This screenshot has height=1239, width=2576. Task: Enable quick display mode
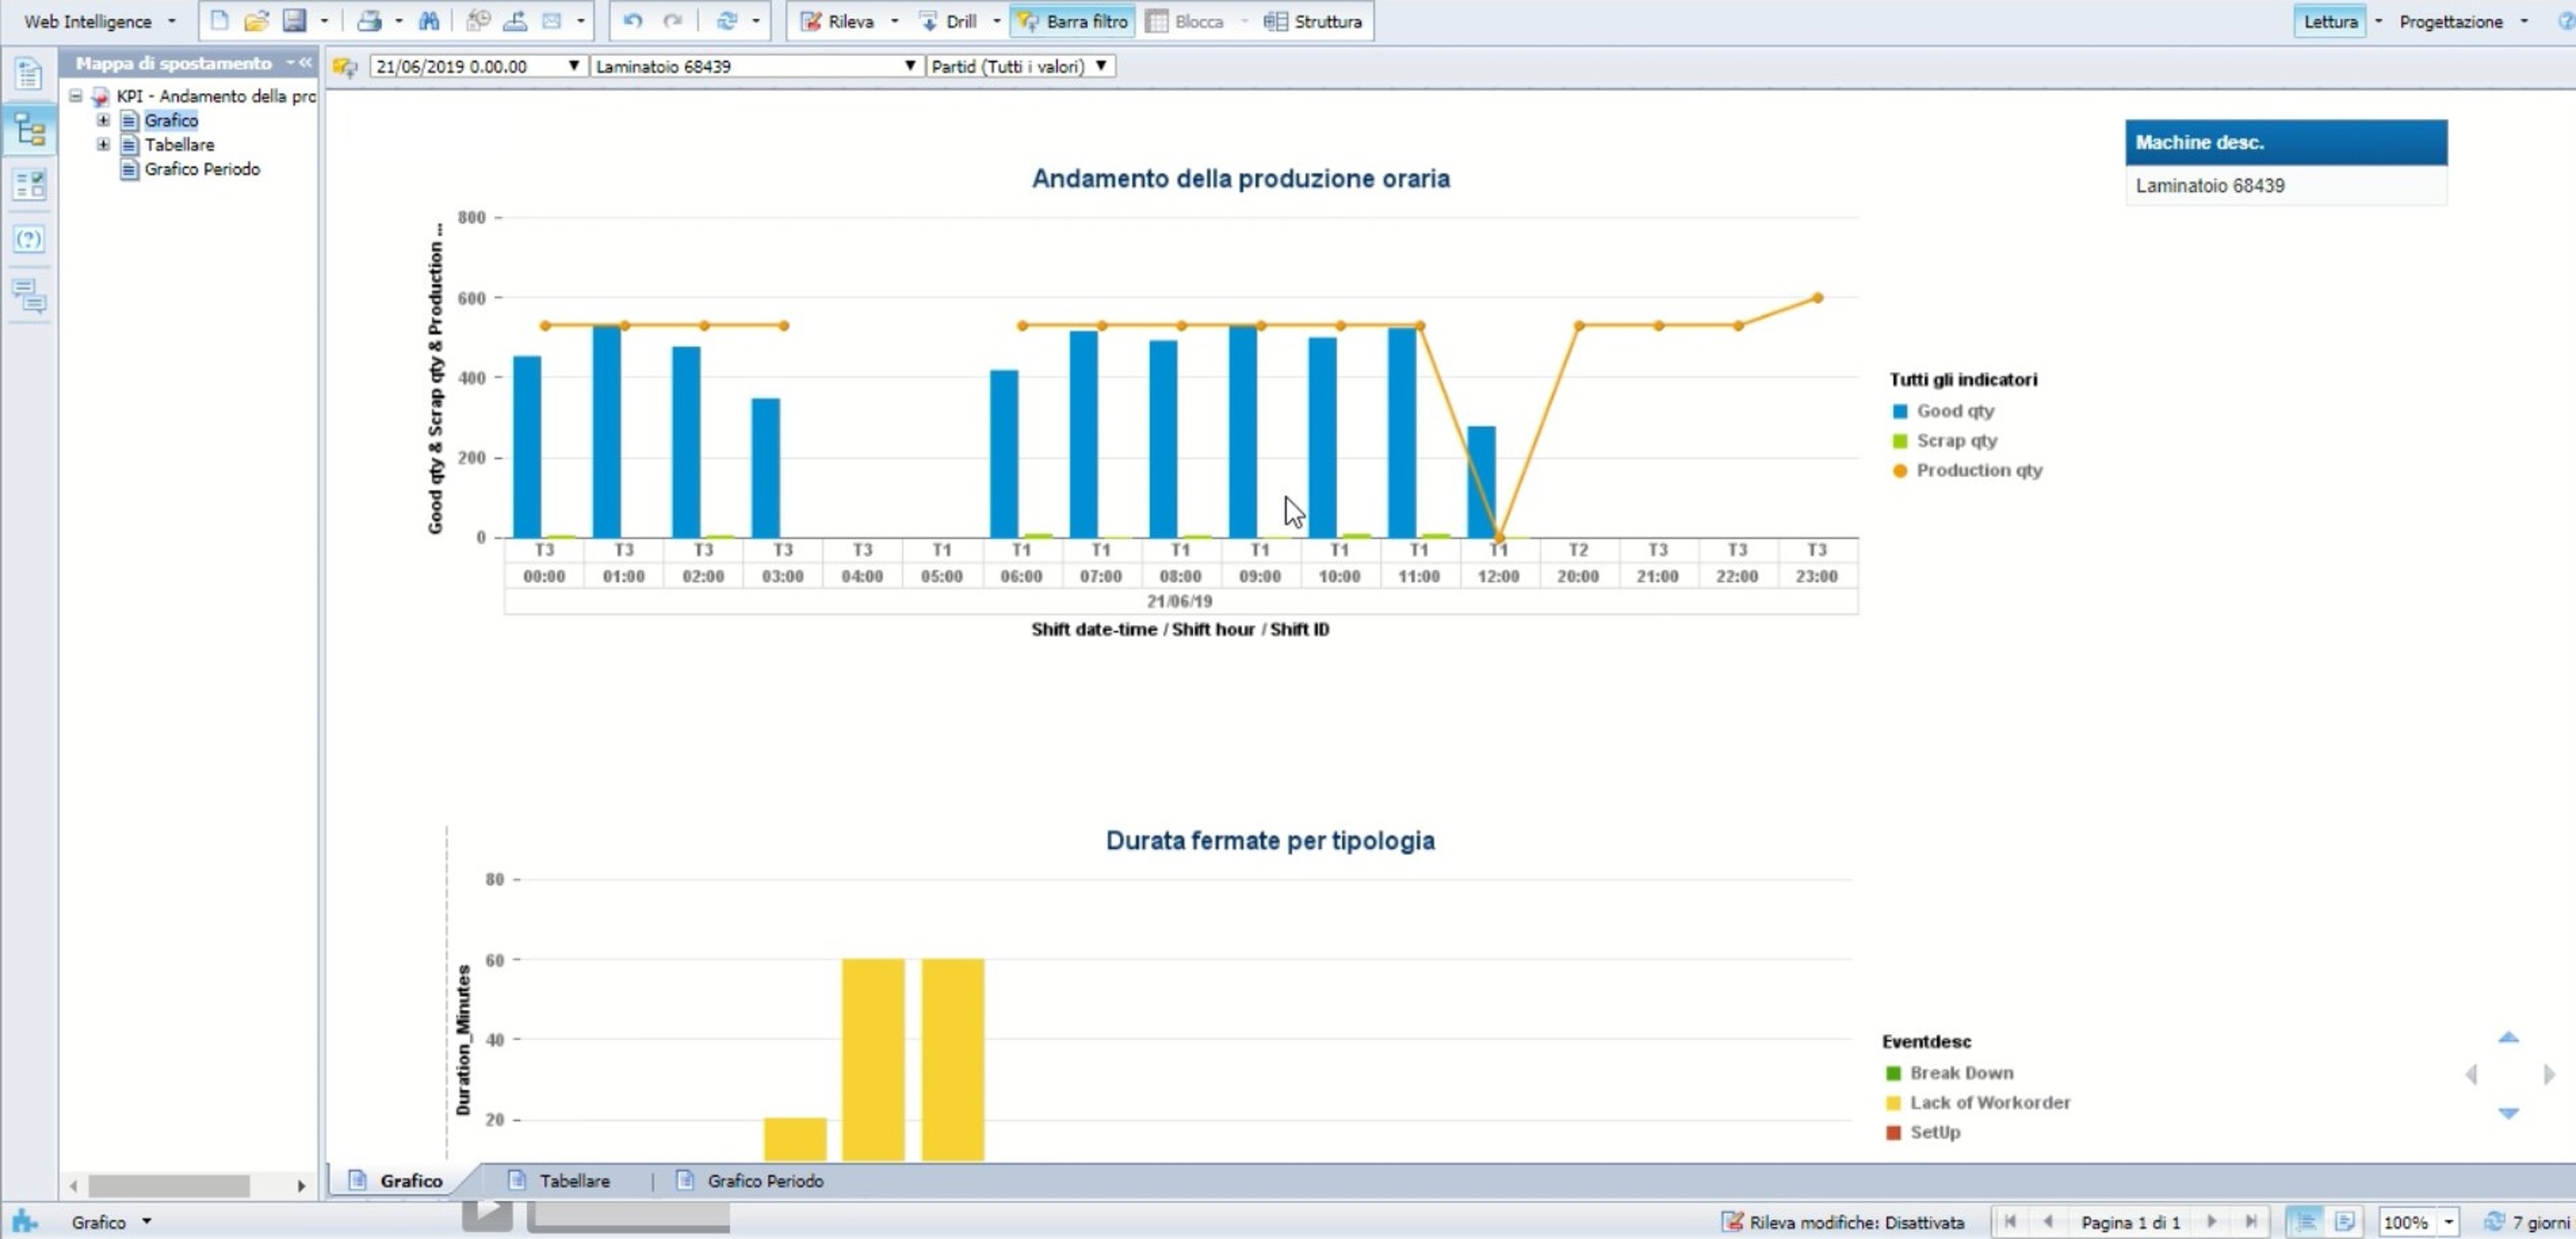point(2305,1222)
